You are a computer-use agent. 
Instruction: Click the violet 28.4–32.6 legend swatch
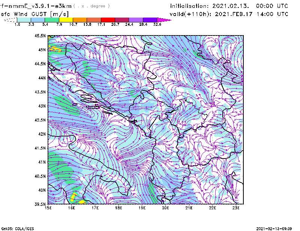point(150,20)
